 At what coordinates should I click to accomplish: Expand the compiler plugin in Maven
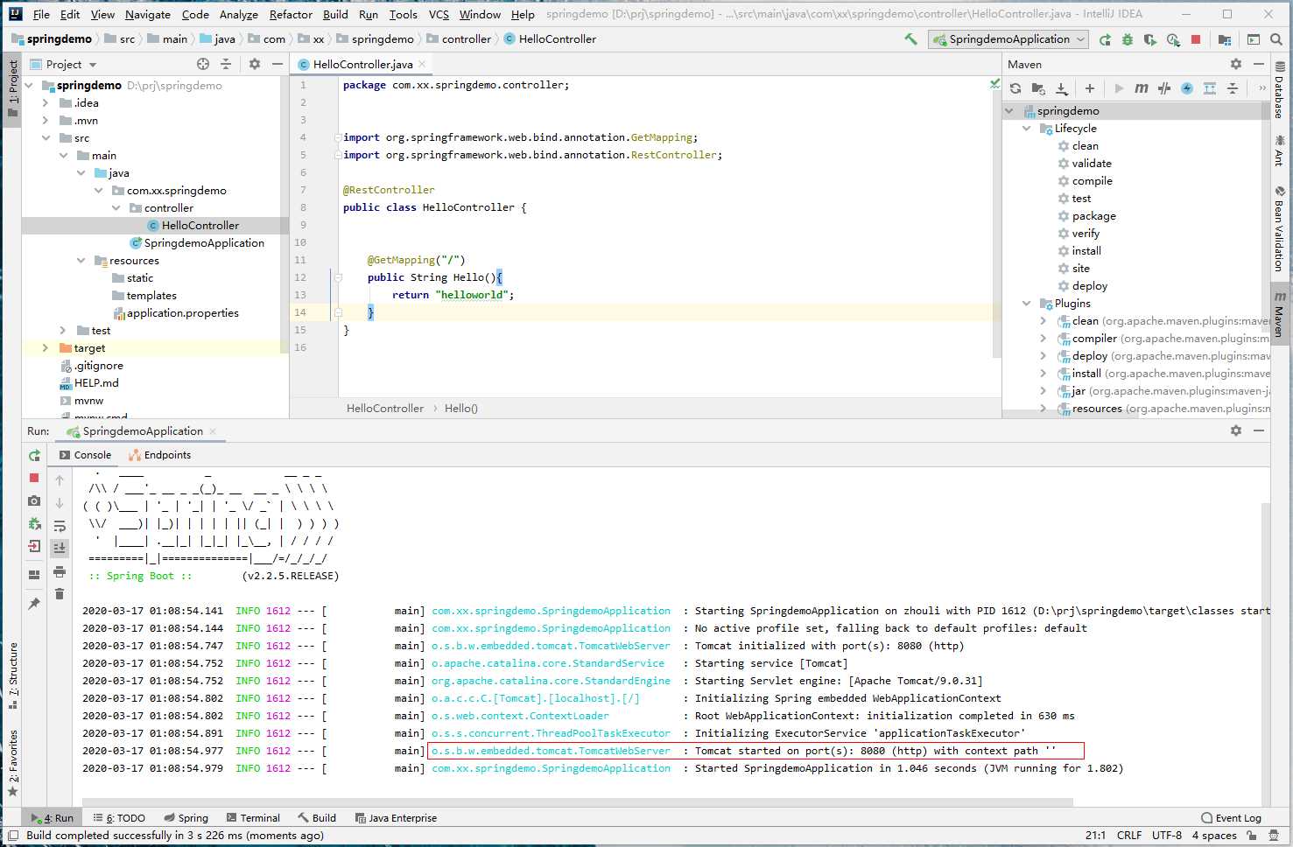[1044, 339]
